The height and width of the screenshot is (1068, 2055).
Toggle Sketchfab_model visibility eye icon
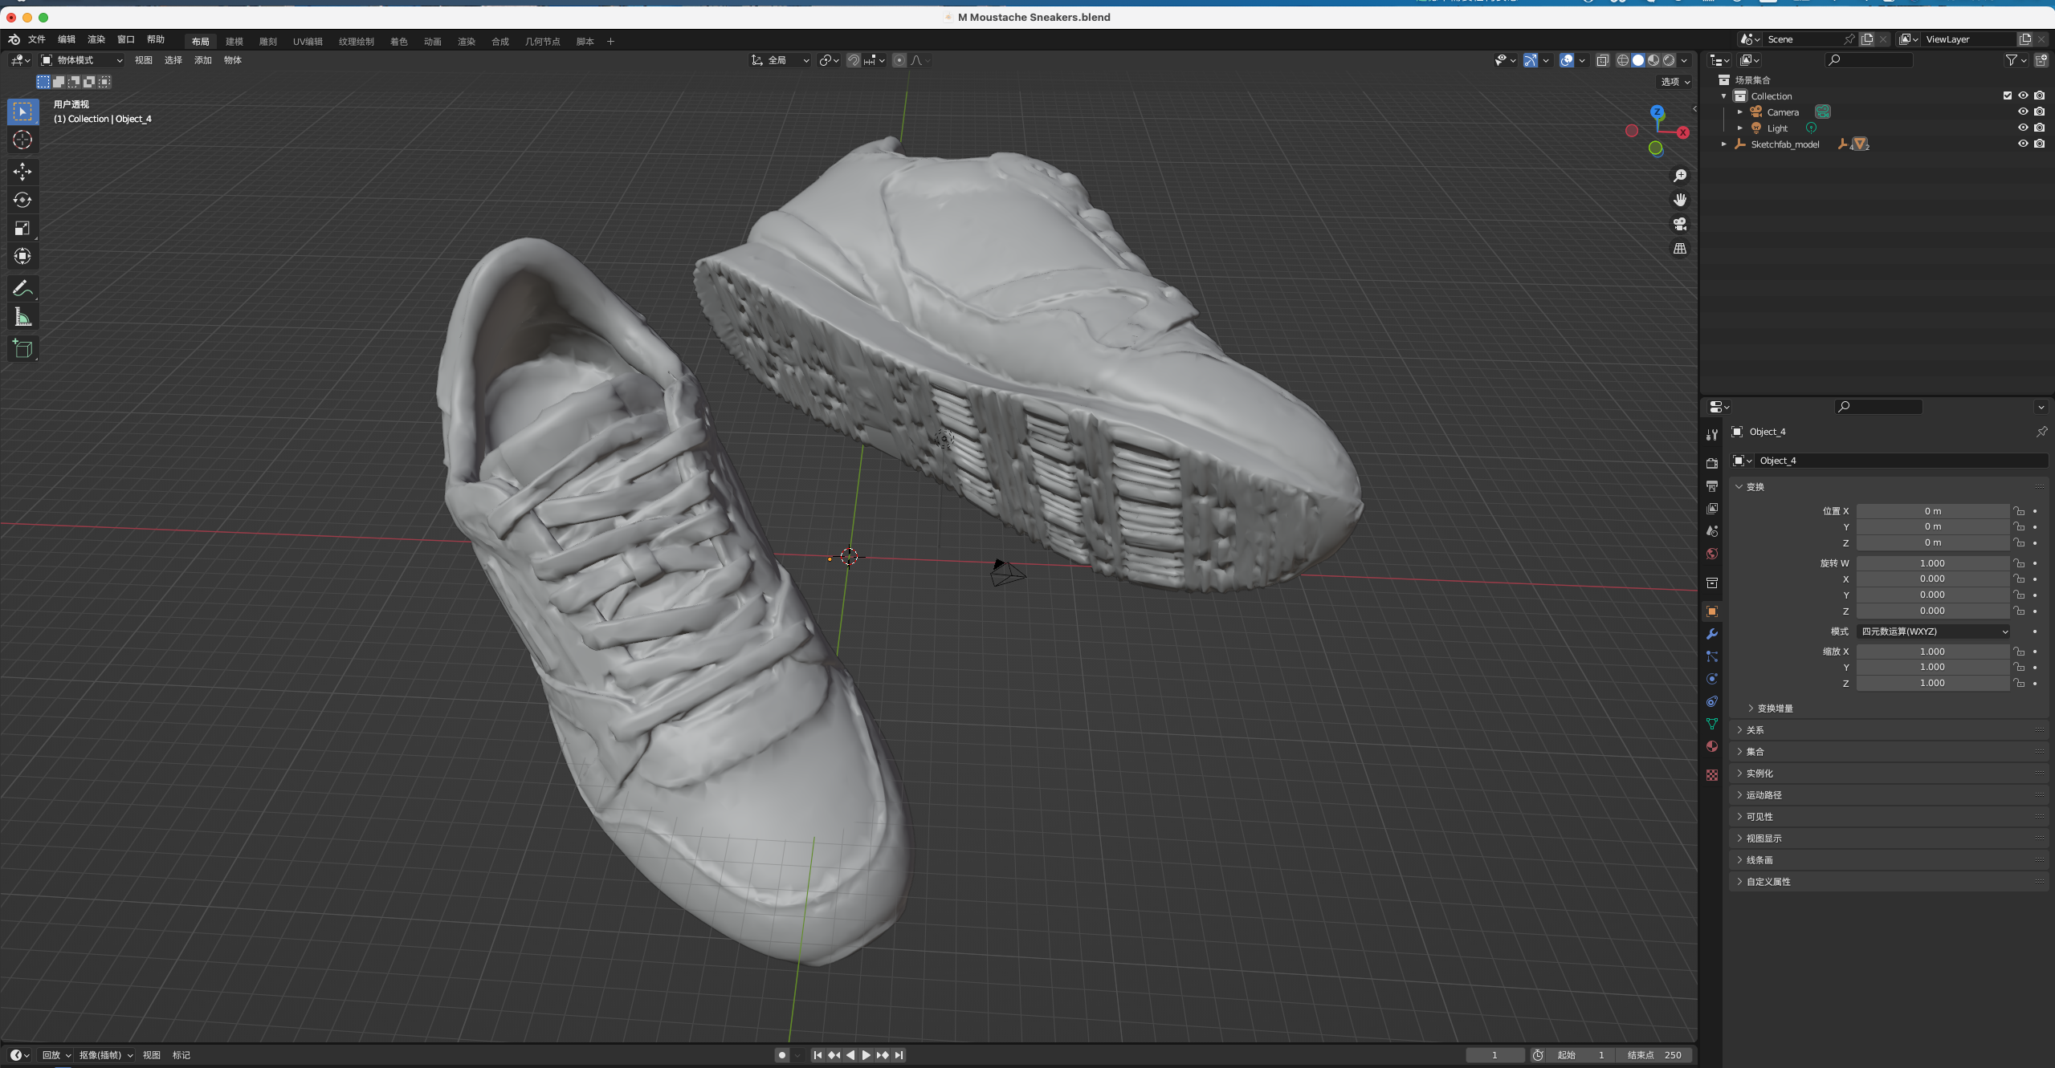2023,144
